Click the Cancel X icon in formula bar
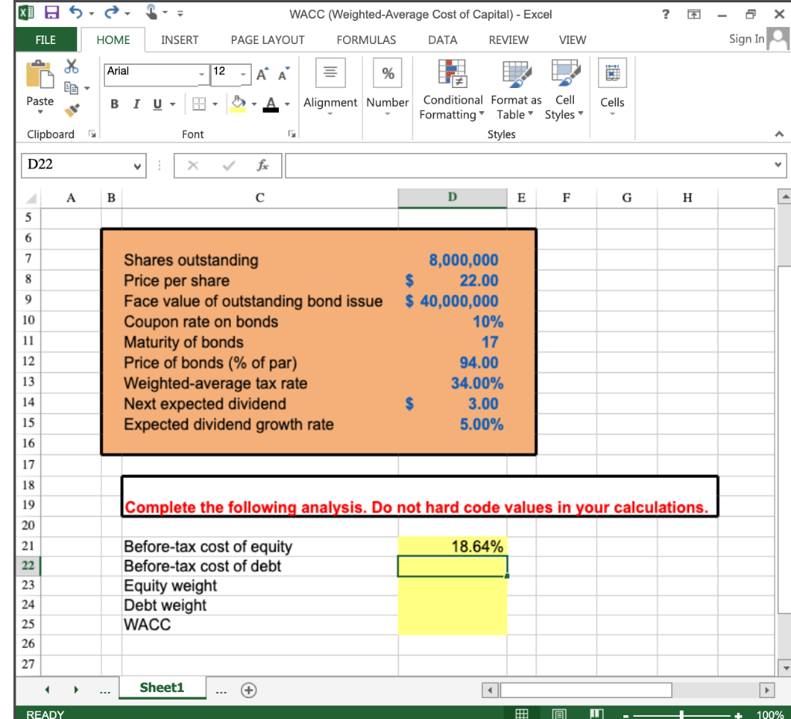Viewport: 791px width, 719px height. [192, 165]
